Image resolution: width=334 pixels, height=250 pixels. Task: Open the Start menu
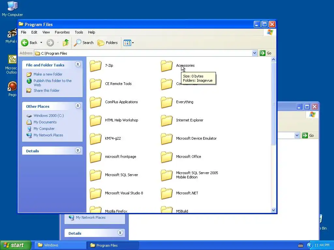(x=15, y=245)
